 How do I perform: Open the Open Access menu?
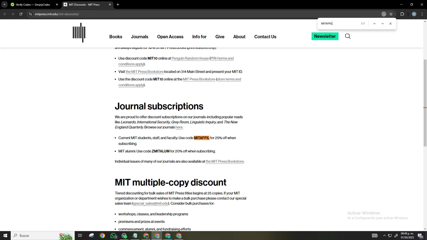pos(170,37)
